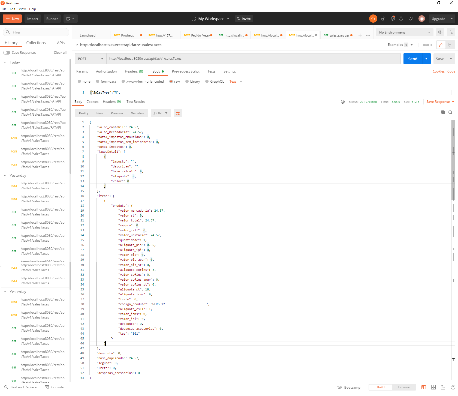This screenshot has height=396, width=458.
Task: Select the form-data radio
Action: pos(98,81)
